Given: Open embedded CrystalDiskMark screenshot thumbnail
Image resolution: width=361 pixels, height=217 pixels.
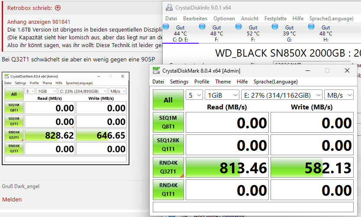Looking at the screenshot, I should click(66, 118).
